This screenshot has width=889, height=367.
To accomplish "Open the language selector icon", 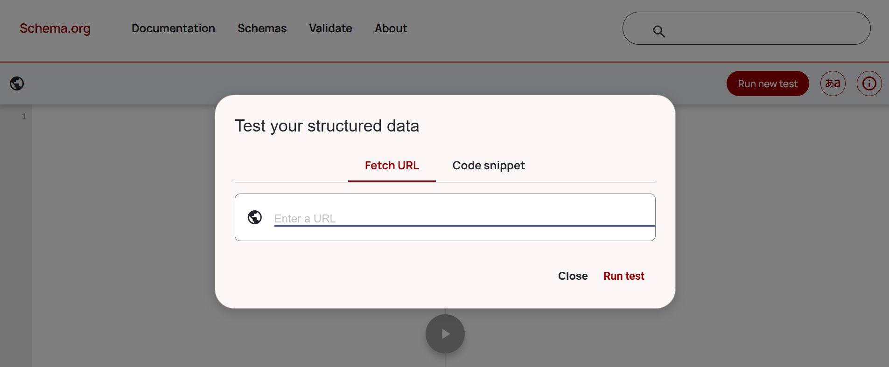I will click(x=833, y=83).
